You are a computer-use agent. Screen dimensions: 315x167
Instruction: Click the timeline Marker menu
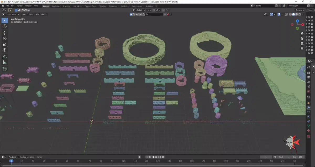coord(39,157)
